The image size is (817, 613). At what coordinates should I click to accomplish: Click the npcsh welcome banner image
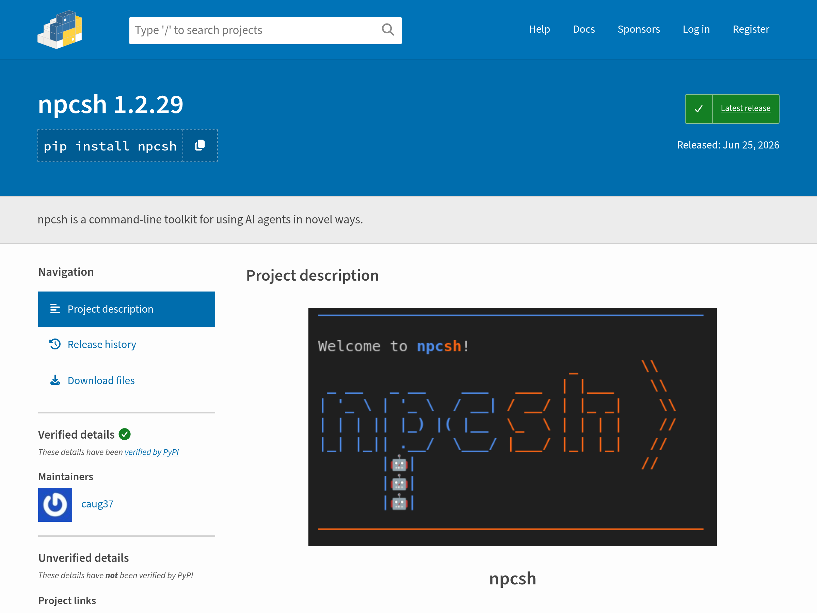(x=512, y=427)
